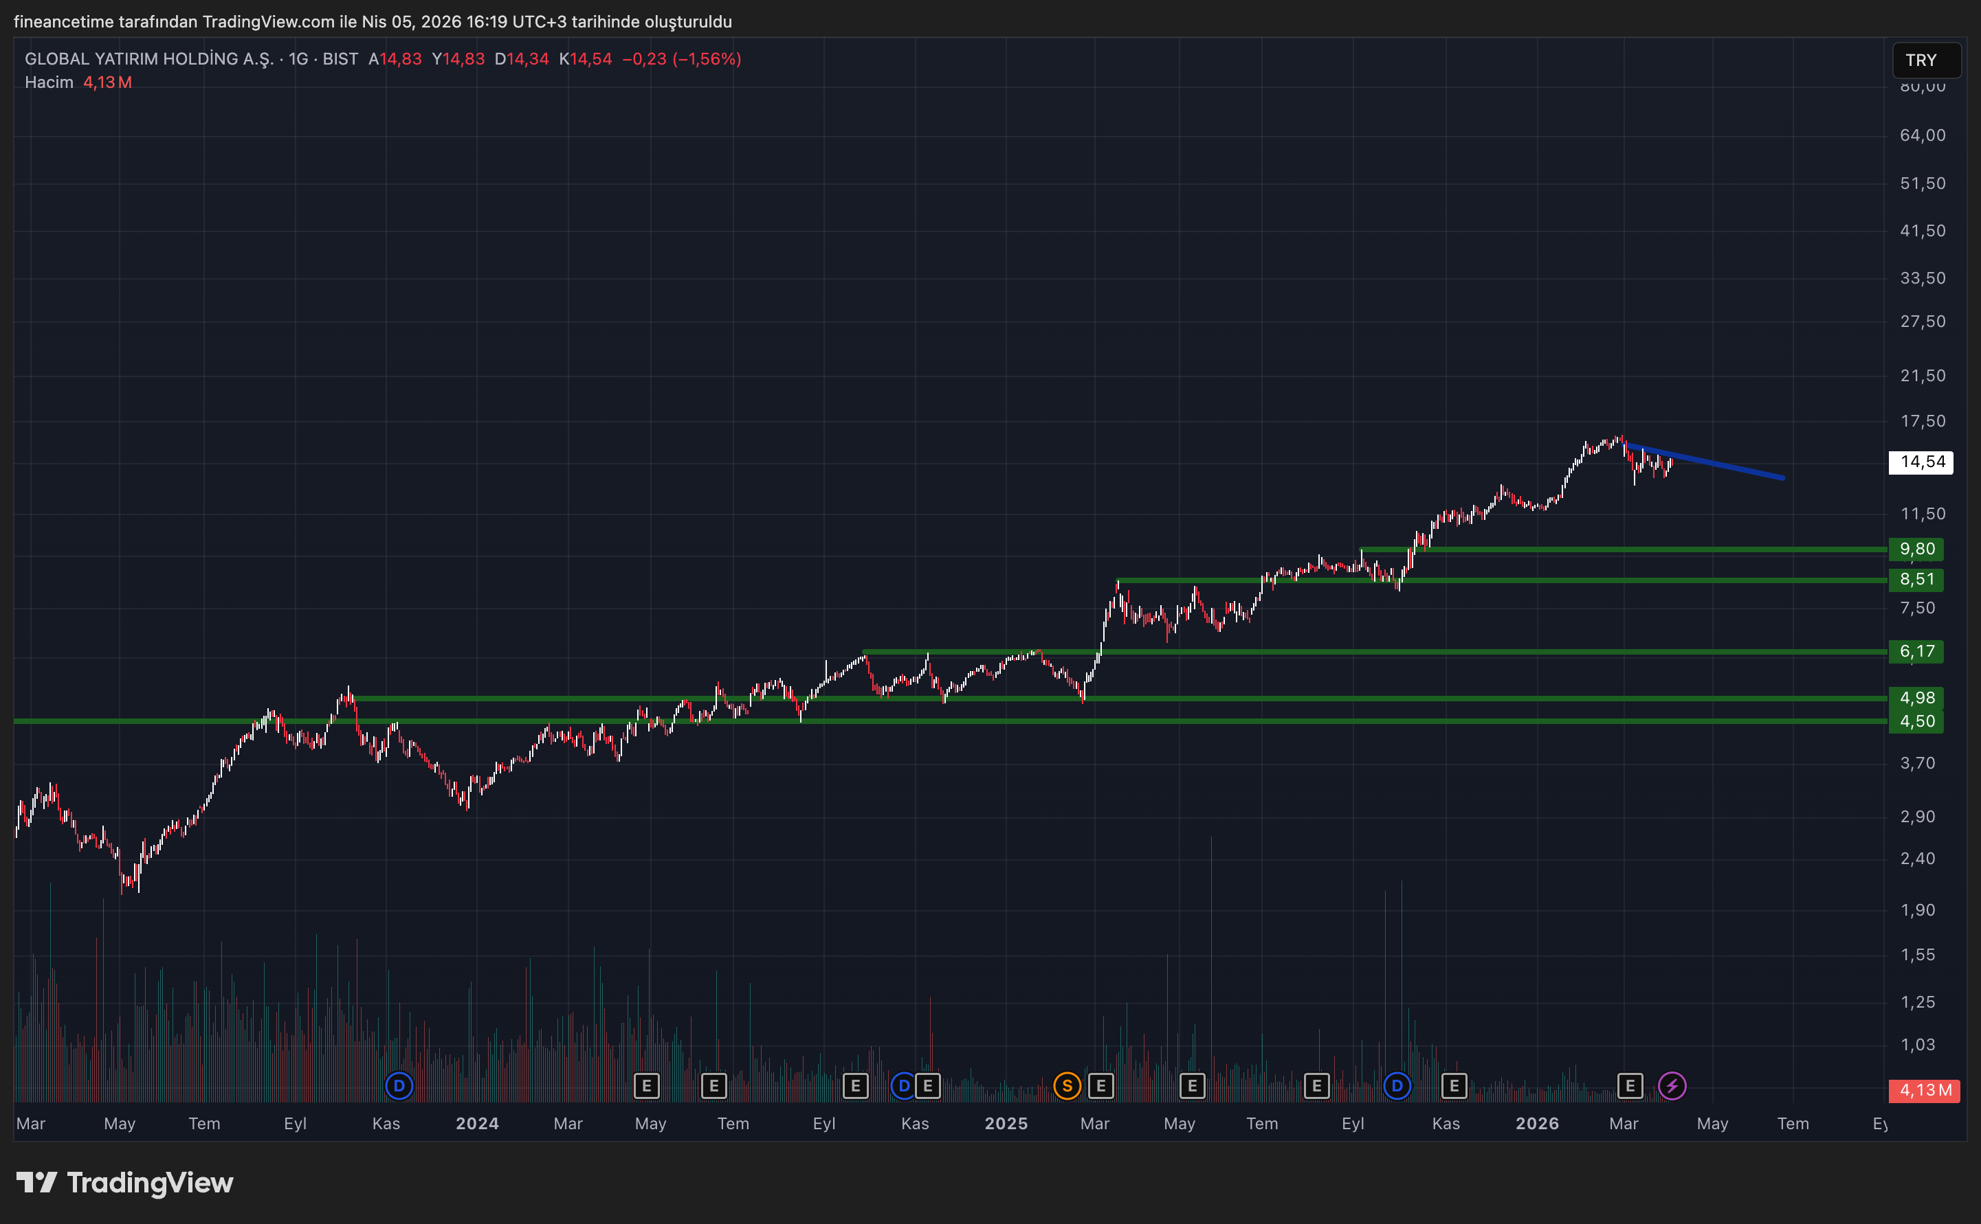The image size is (1981, 1224).
Task: Open the dividend "D" marker near November 2025
Action: (1397, 1087)
